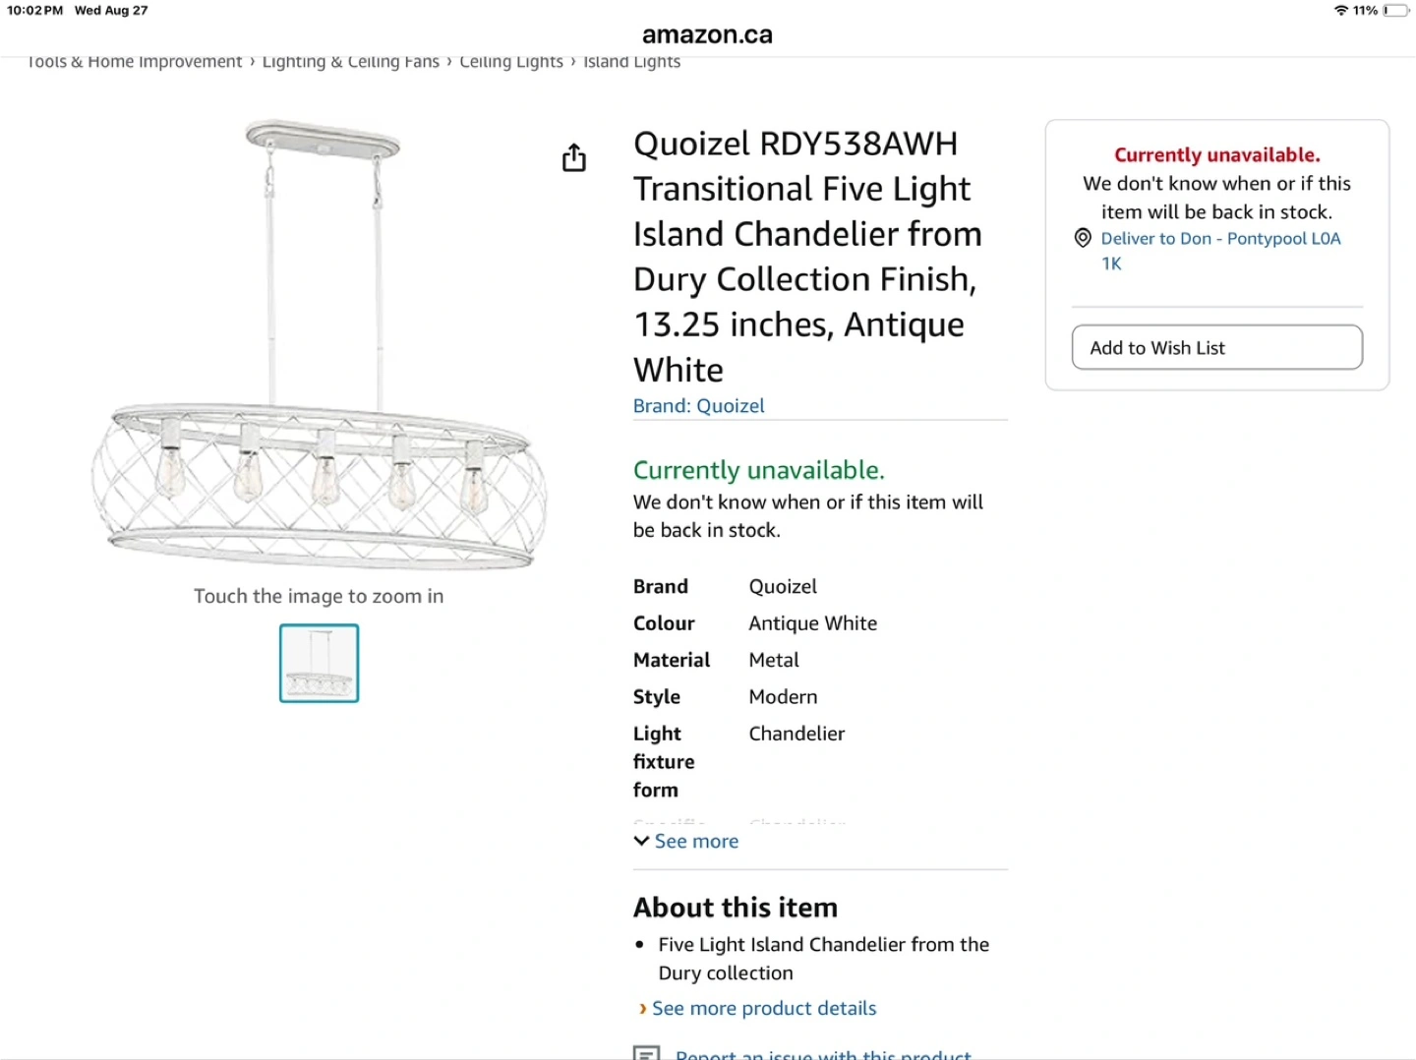Open See more product details

(x=763, y=1008)
